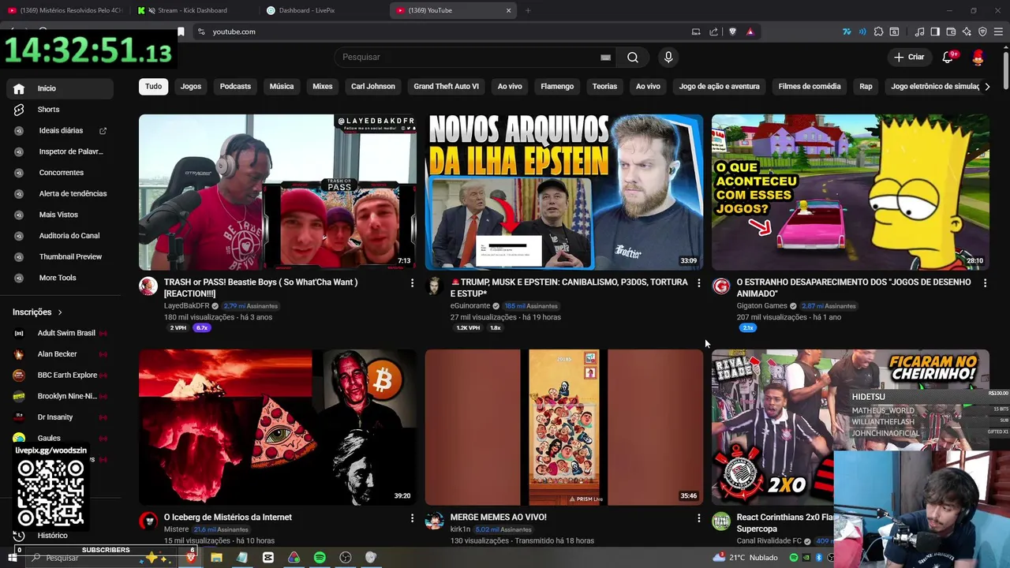
Task: Open on-screen keyboard icon in search box
Action: [x=605, y=57]
